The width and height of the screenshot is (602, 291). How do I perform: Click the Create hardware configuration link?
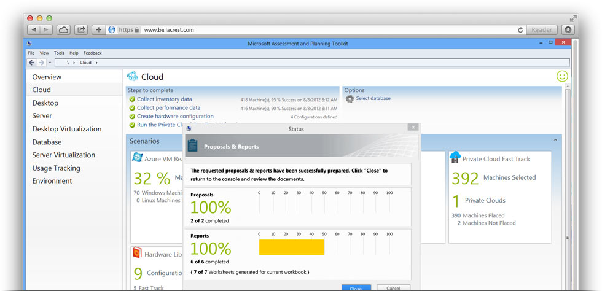[175, 116]
